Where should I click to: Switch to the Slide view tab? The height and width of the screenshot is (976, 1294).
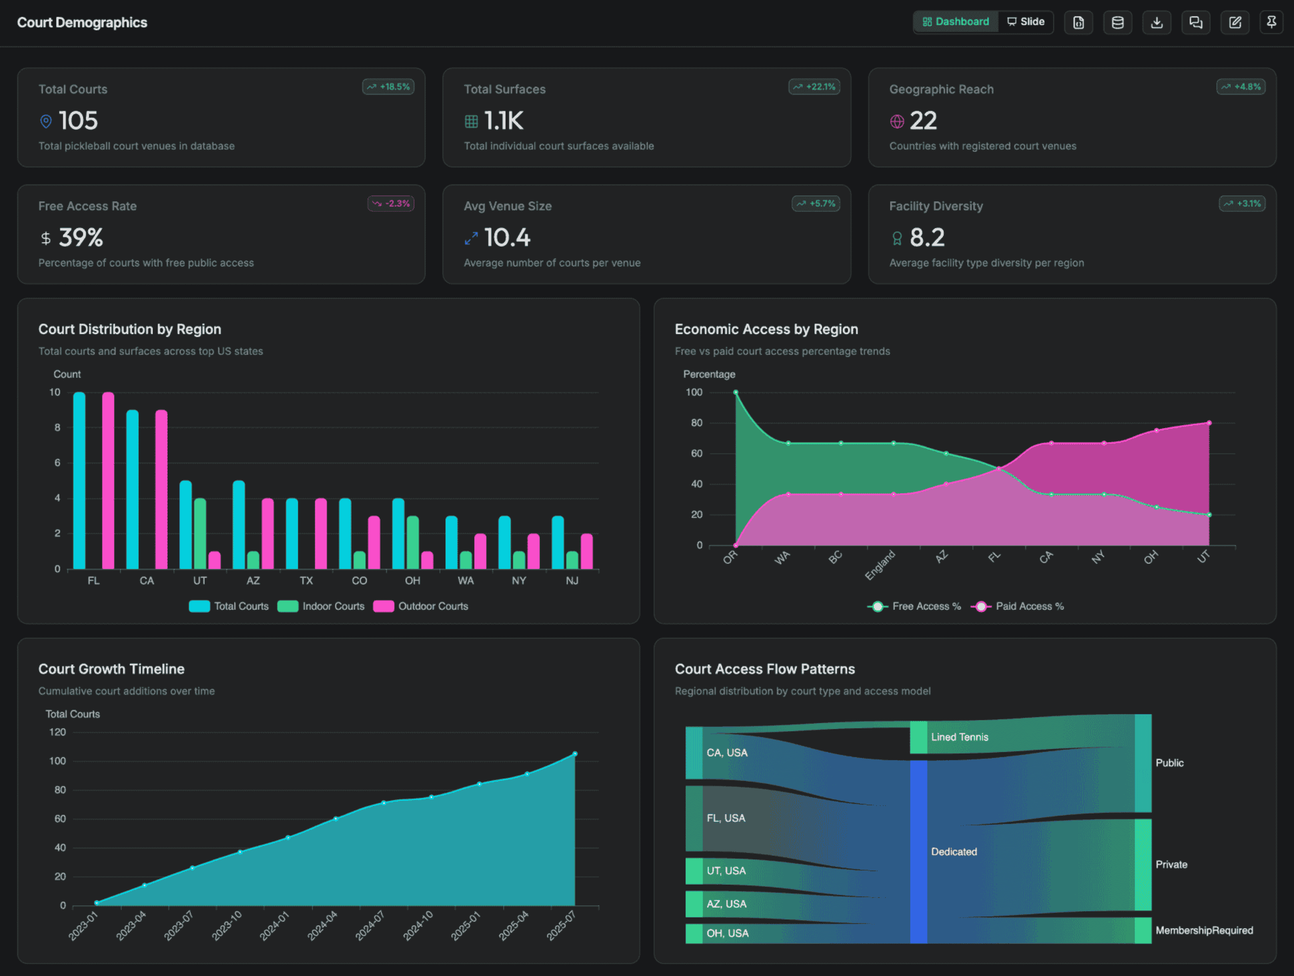[x=1026, y=22]
